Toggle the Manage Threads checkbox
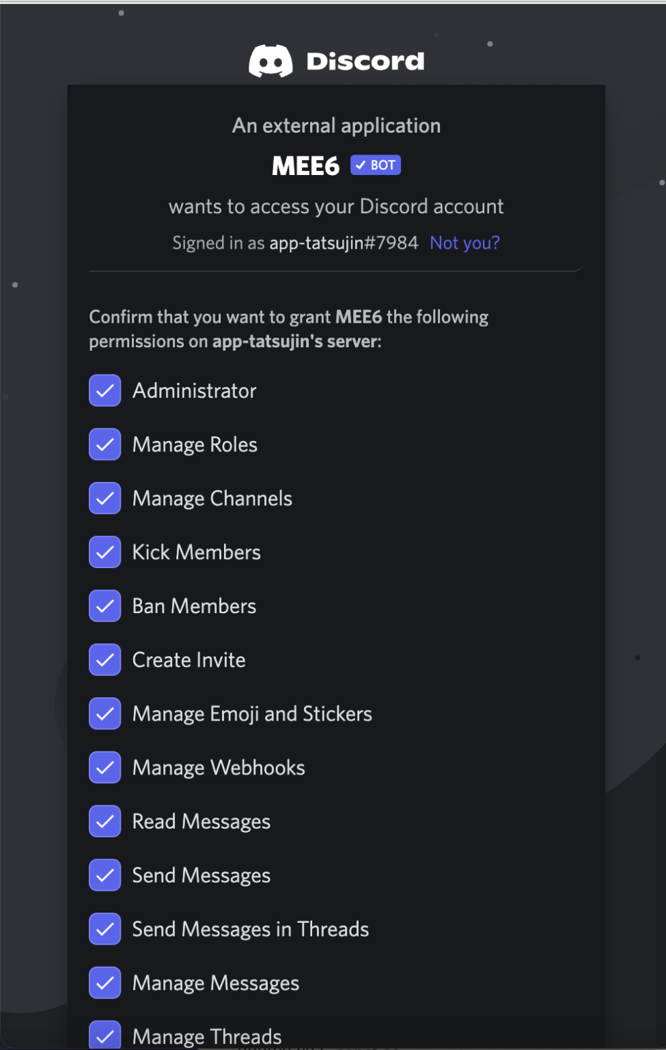This screenshot has height=1050, width=666. point(105,1036)
